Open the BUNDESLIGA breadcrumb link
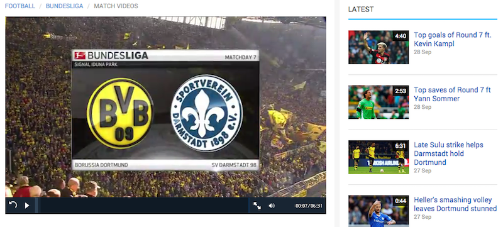Viewport: 503px width, 227px height. click(65, 6)
